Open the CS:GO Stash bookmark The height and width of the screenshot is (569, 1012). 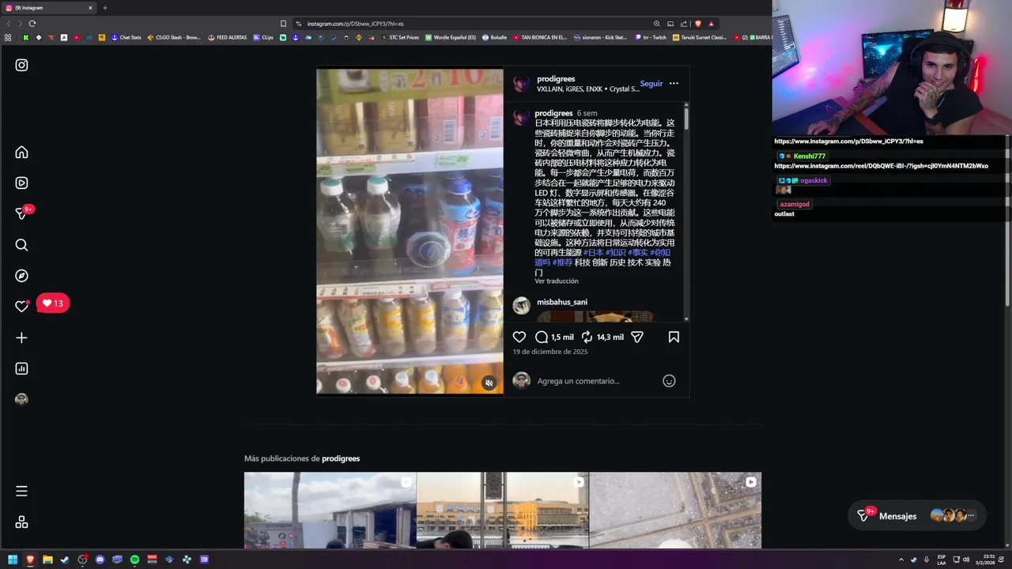click(x=174, y=37)
